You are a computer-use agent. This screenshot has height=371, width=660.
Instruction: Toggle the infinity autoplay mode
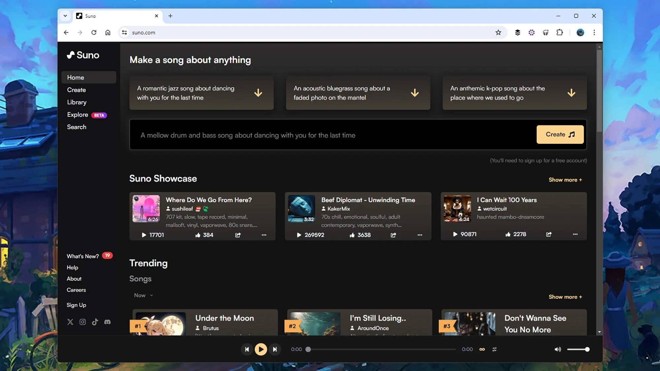tap(482, 349)
